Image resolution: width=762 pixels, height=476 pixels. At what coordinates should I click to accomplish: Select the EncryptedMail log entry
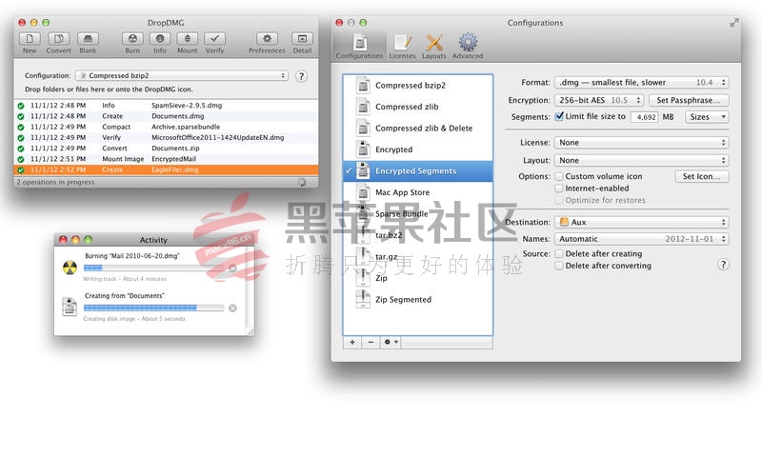[166, 159]
